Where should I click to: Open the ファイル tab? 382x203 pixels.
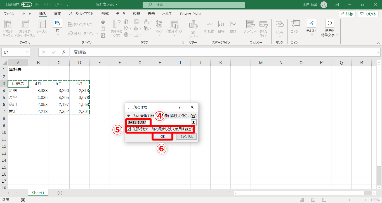(9, 14)
